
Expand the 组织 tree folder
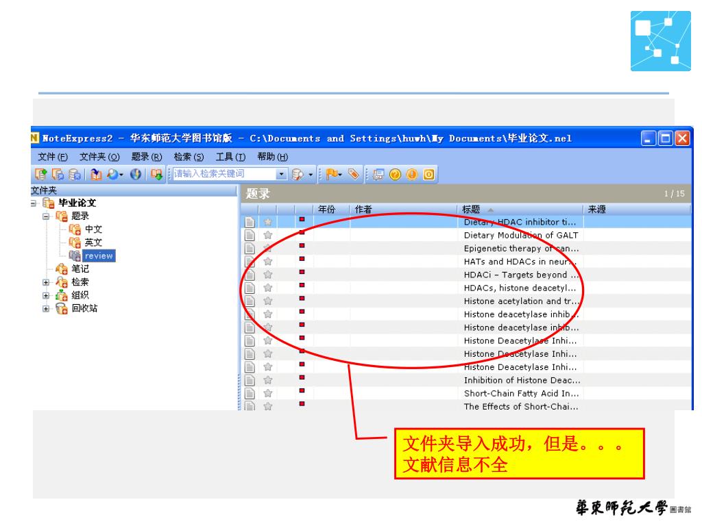(46, 296)
